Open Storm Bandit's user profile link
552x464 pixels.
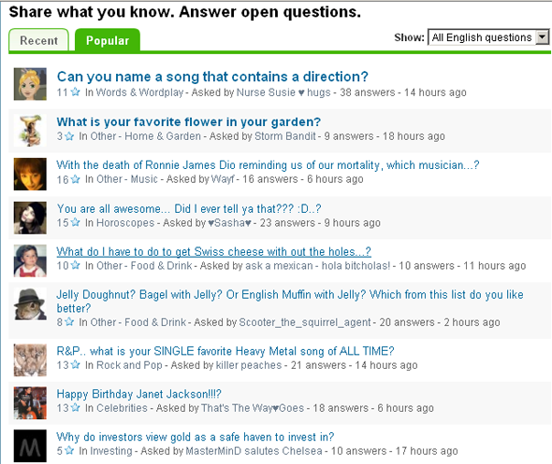point(285,136)
